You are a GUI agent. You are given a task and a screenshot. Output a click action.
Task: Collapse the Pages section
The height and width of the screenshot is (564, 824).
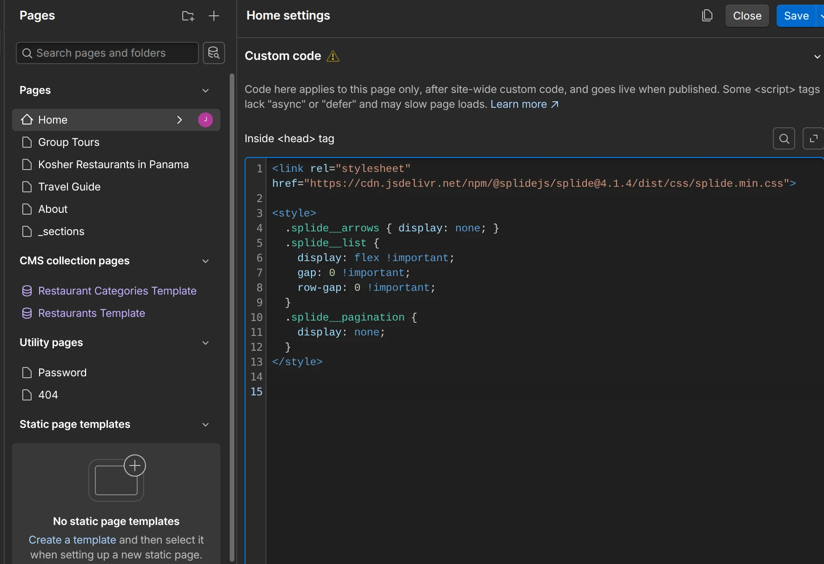(x=206, y=91)
